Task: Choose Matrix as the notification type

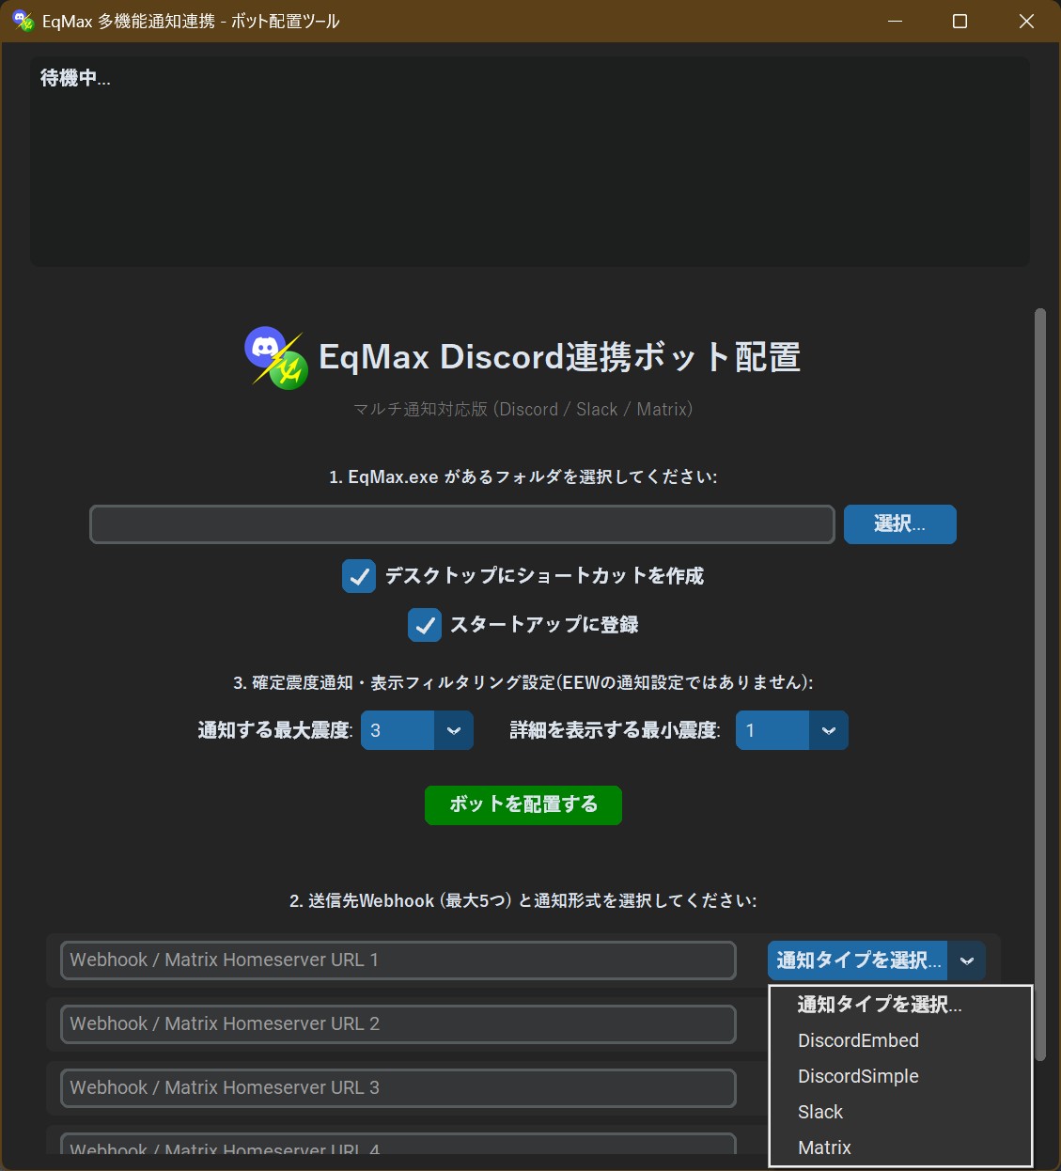Action: [824, 1147]
